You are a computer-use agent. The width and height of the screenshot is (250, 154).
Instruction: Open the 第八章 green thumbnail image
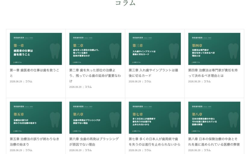[x=214, y=118]
